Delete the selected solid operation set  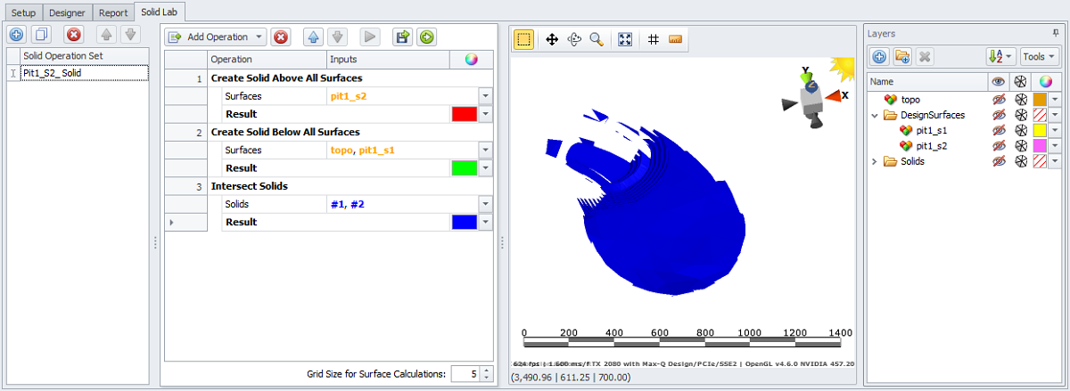pos(74,35)
